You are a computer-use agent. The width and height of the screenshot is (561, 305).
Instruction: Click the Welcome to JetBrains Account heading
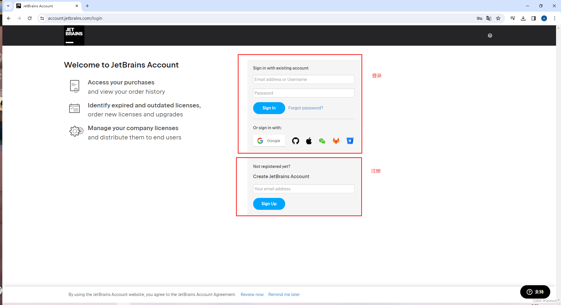(x=121, y=65)
